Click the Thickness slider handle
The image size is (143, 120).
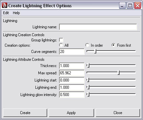coord(88,65)
